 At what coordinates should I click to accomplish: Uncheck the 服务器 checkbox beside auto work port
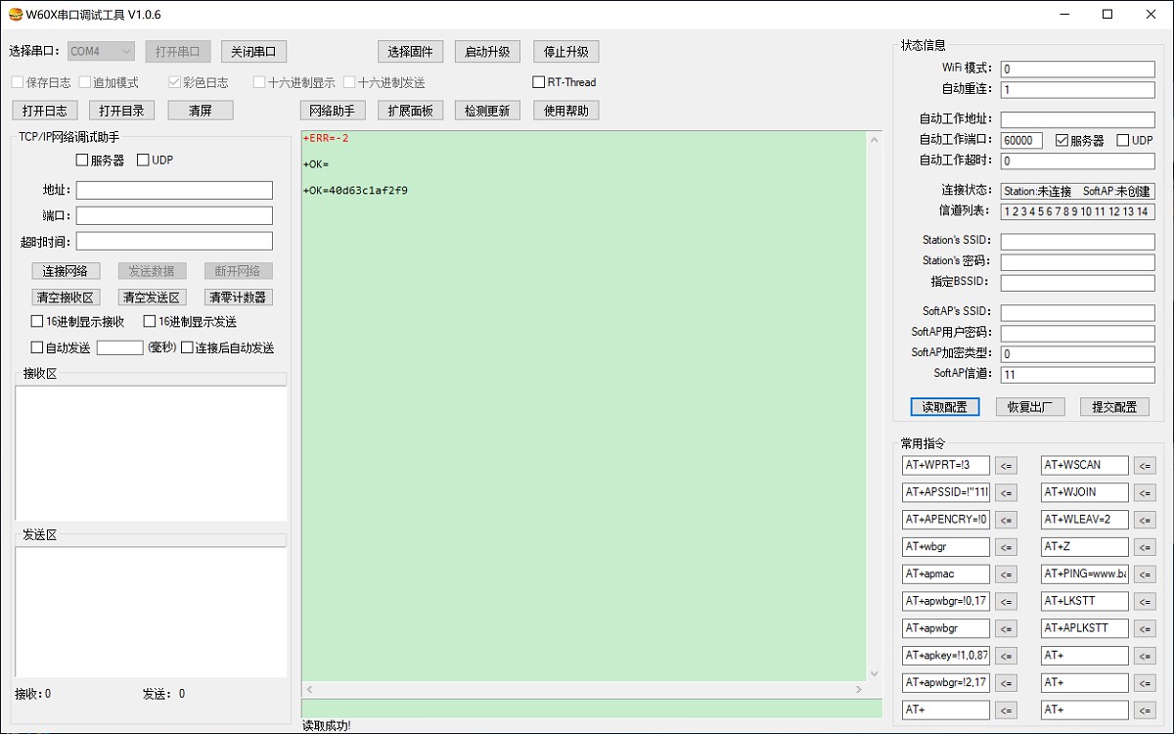coord(1062,141)
